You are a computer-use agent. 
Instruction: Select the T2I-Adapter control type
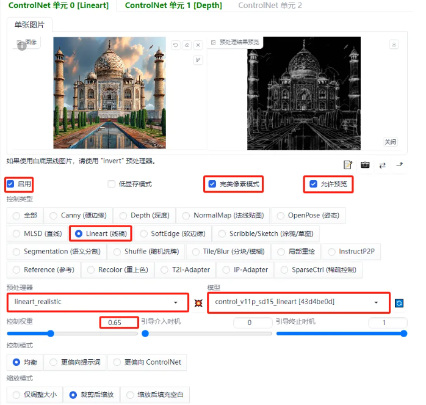[x=186, y=270]
